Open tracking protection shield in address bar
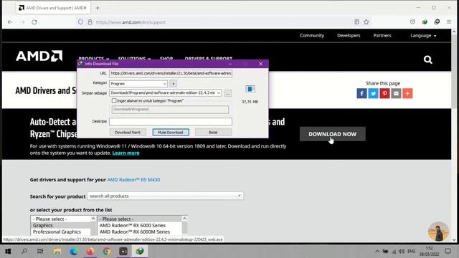The image size is (459, 258). (80, 22)
